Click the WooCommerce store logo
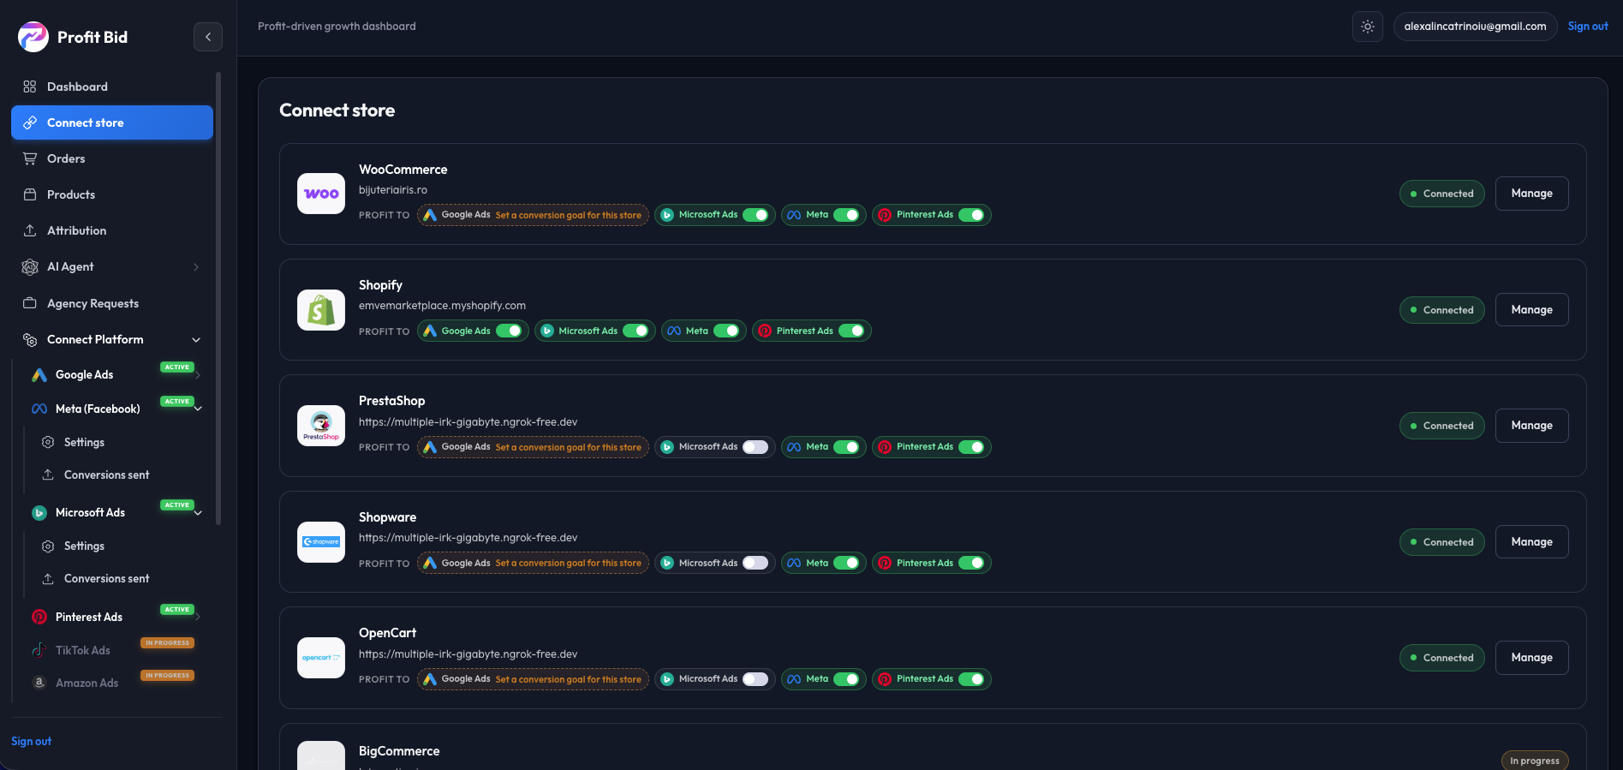This screenshot has height=770, width=1623. pyautogui.click(x=321, y=194)
